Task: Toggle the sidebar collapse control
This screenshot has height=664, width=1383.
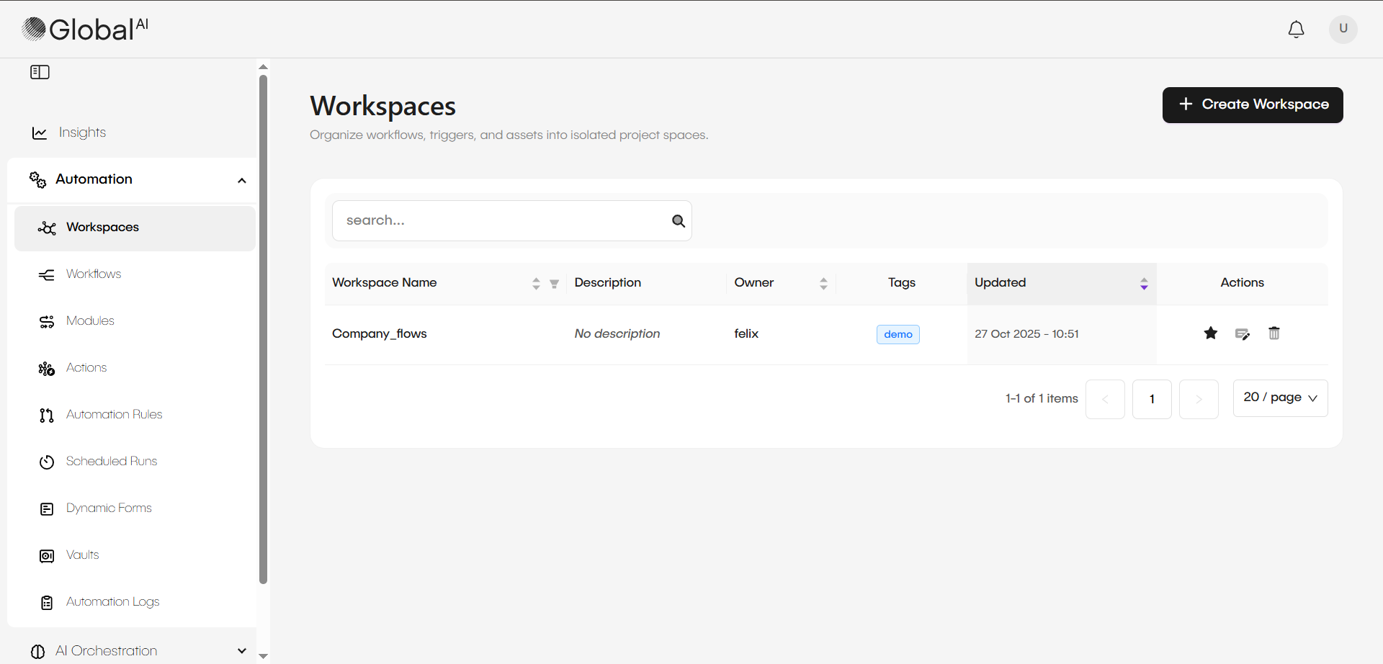Action: pyautogui.click(x=40, y=71)
